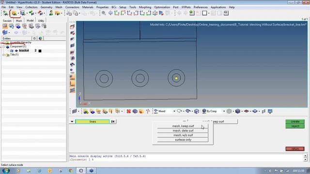Click the blue Components icon in lower toolbar

click(x=93, y=111)
